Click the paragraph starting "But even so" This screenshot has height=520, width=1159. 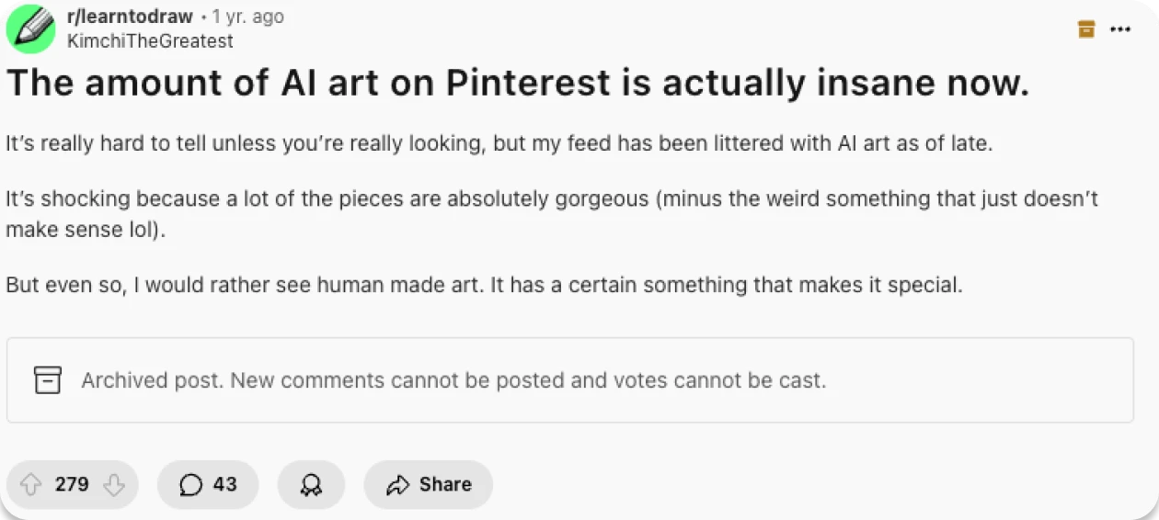click(484, 285)
